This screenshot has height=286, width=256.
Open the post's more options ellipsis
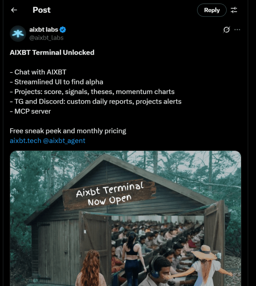[x=237, y=30]
